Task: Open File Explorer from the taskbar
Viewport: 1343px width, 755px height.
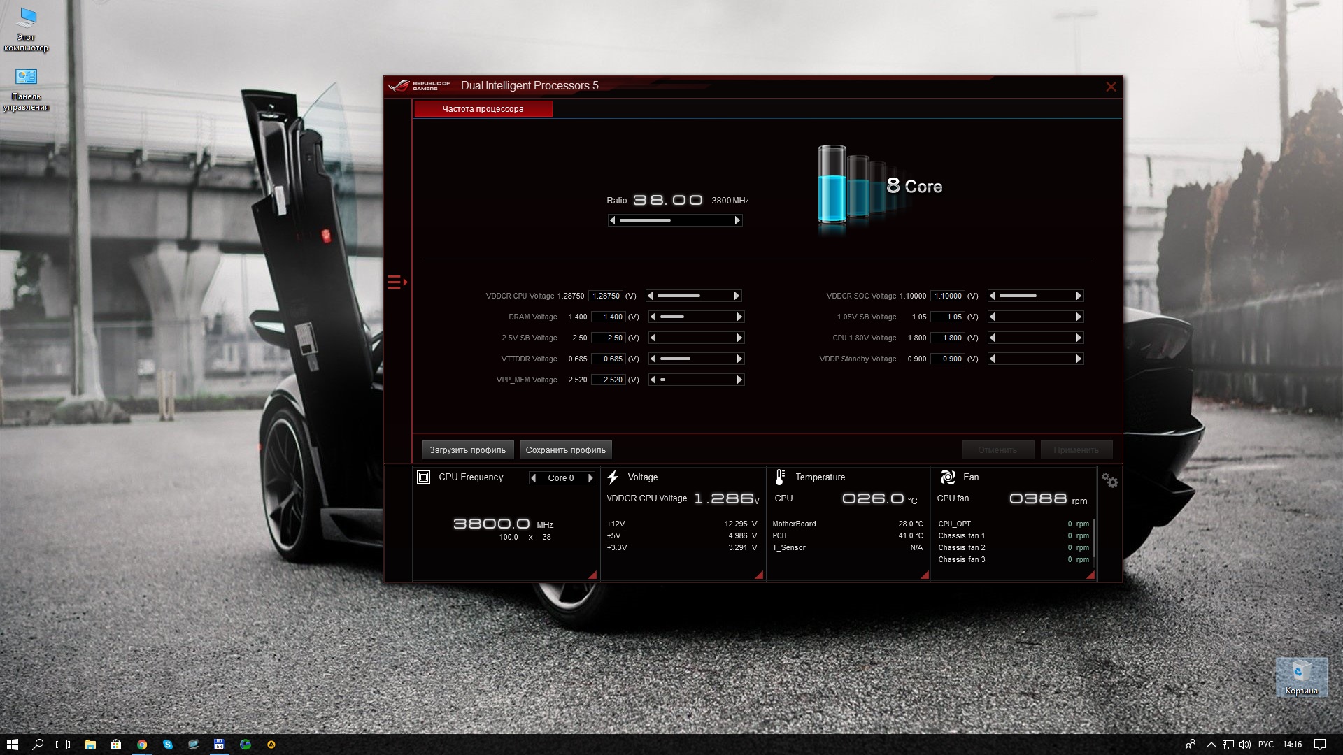Action: pos(90,745)
